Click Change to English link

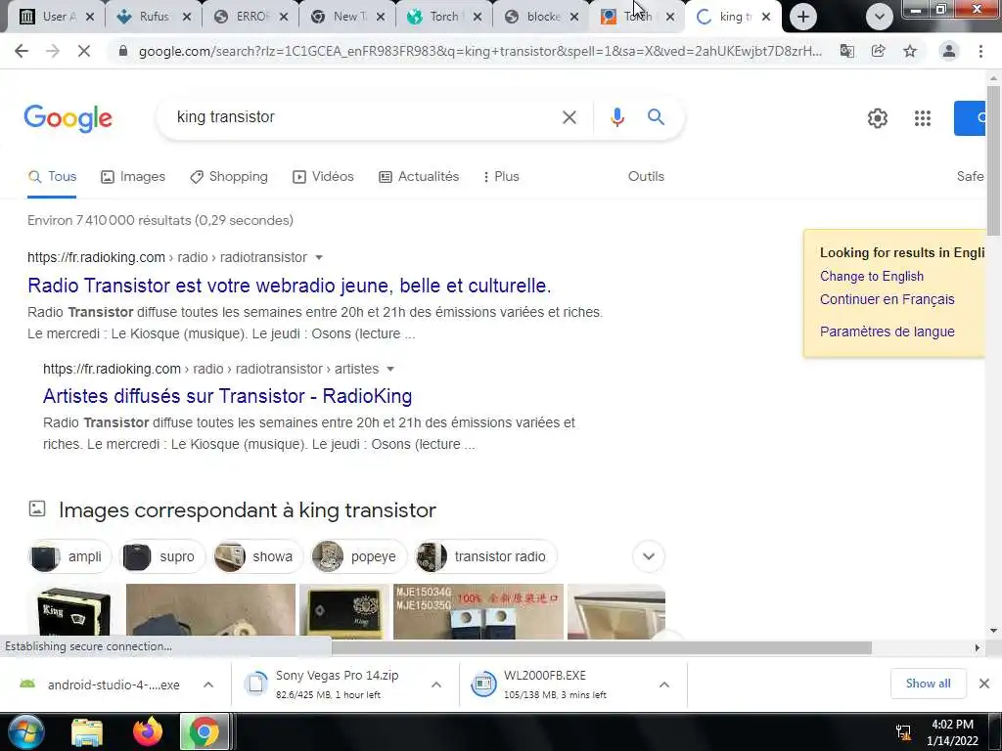tap(872, 277)
